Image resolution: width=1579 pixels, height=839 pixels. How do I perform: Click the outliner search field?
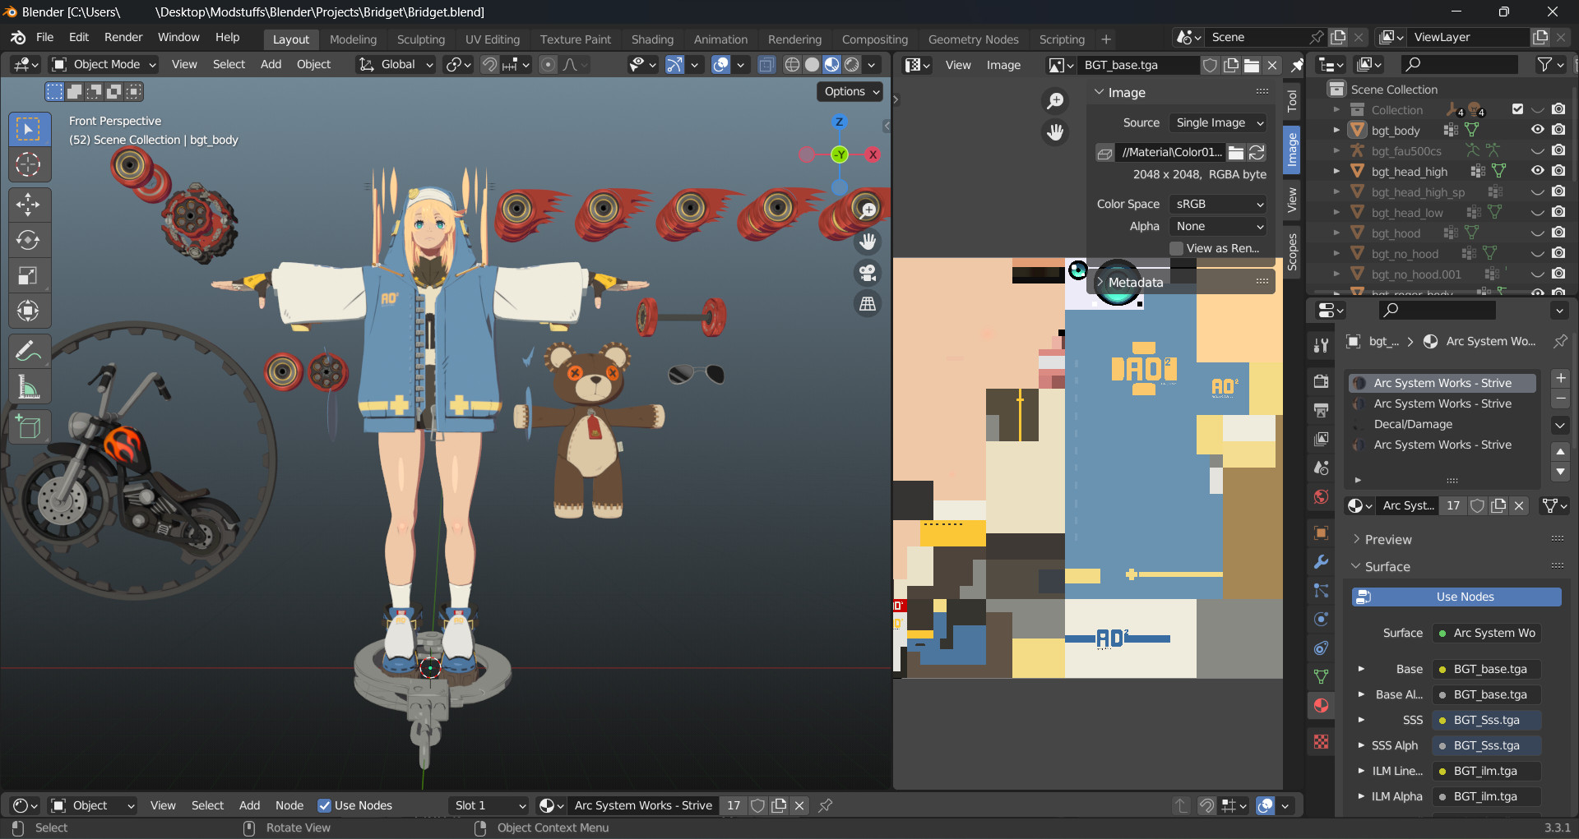[x=1460, y=64]
